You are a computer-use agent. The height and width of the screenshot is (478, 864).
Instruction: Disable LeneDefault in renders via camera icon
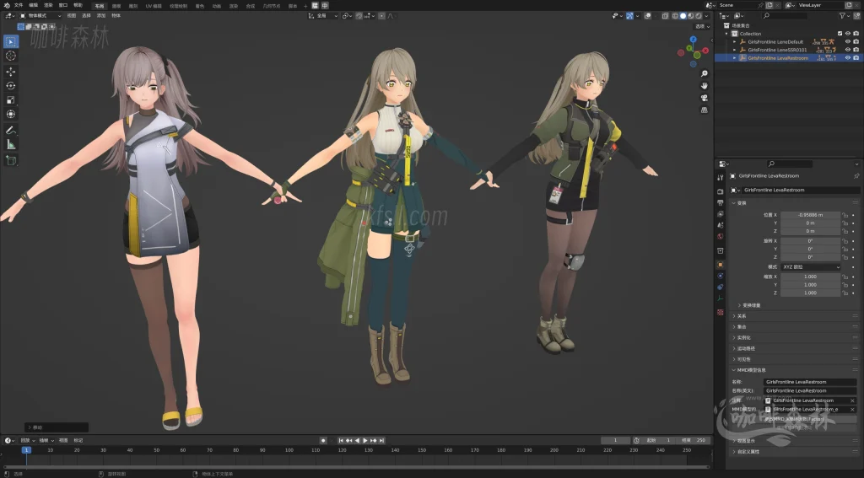(x=856, y=41)
